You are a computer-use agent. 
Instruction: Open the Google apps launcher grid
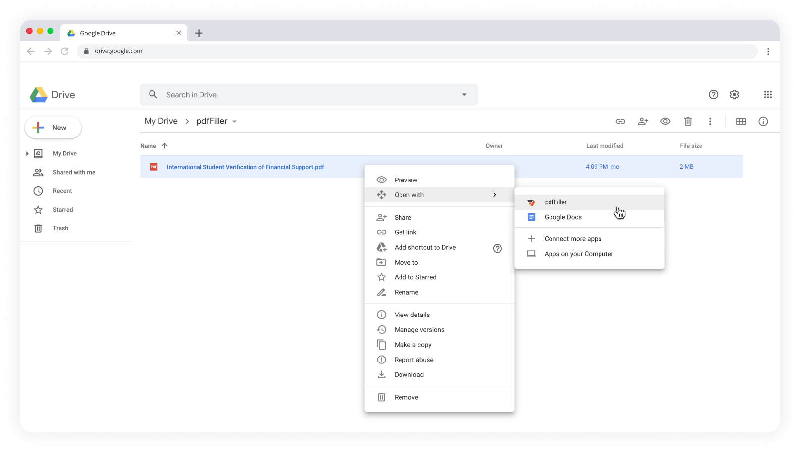768,94
